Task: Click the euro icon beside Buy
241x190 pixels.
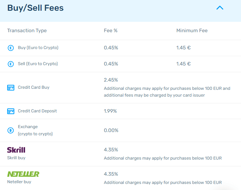Action: point(11,48)
